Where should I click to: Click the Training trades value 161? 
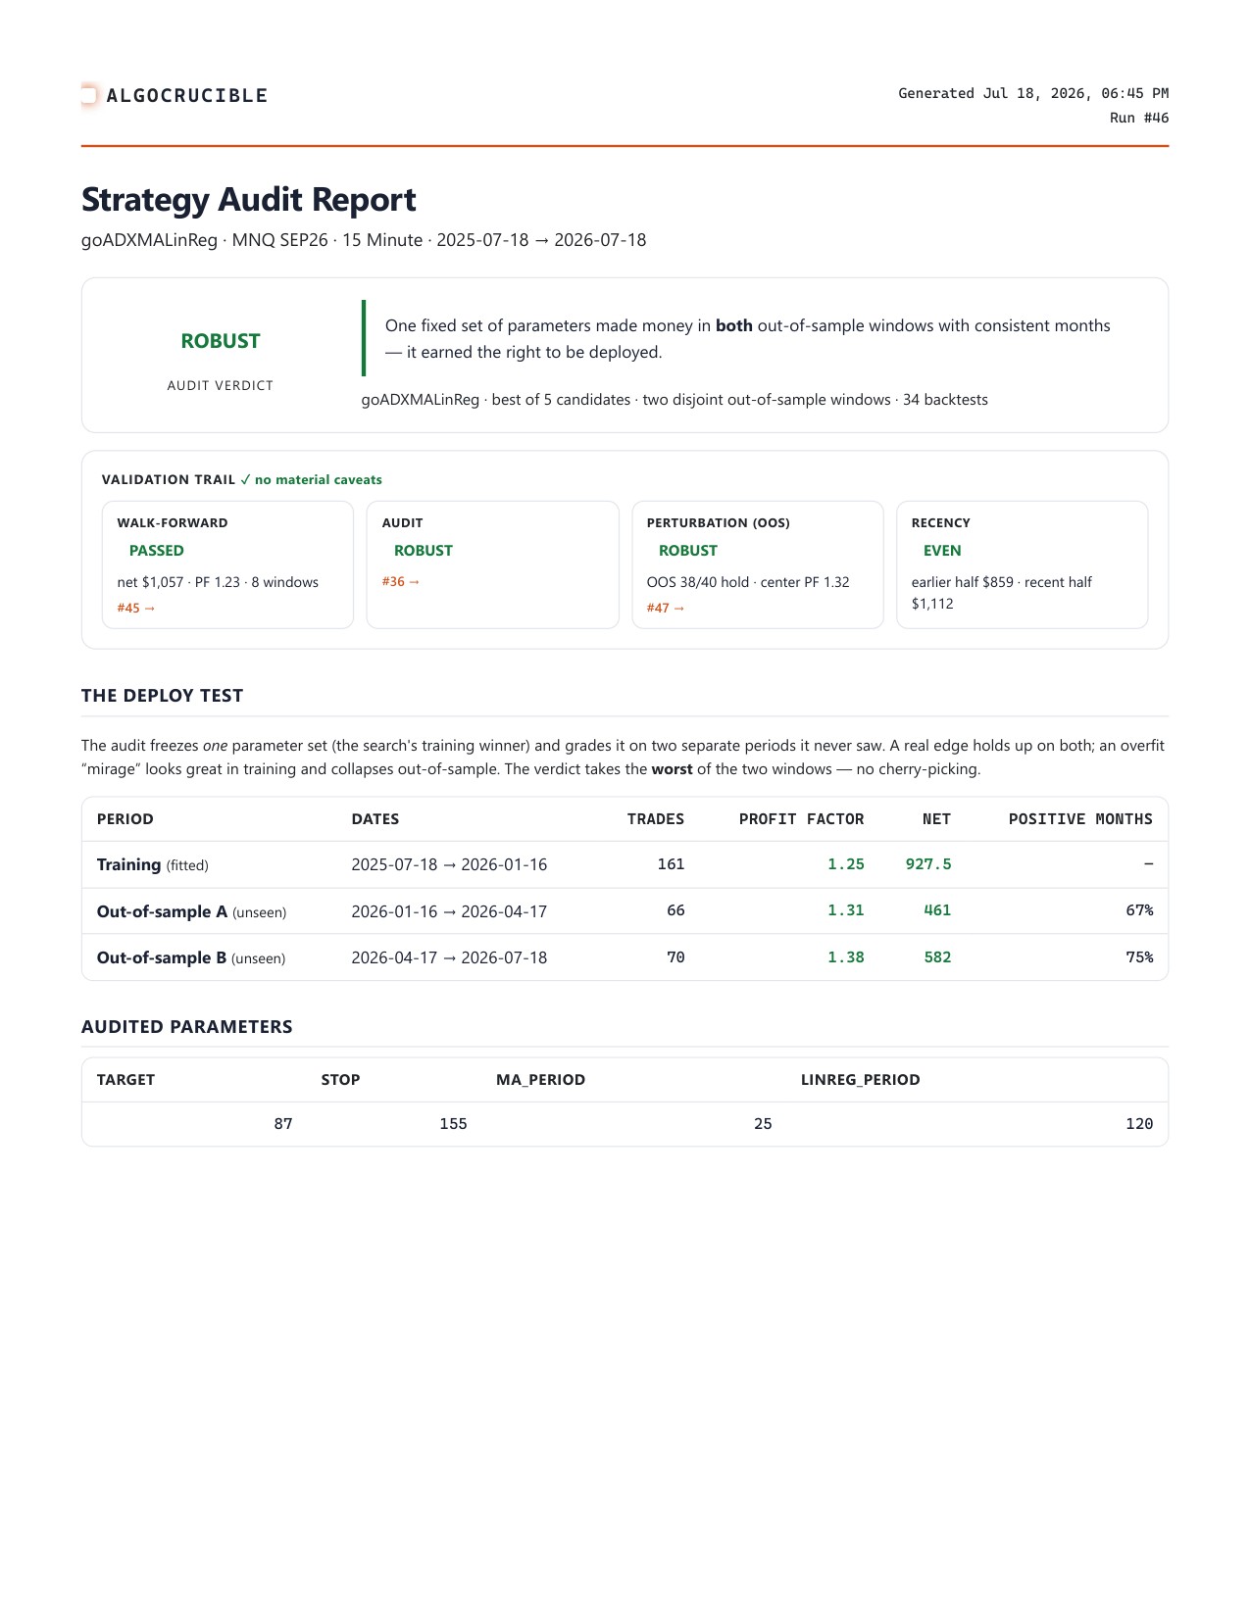point(671,864)
